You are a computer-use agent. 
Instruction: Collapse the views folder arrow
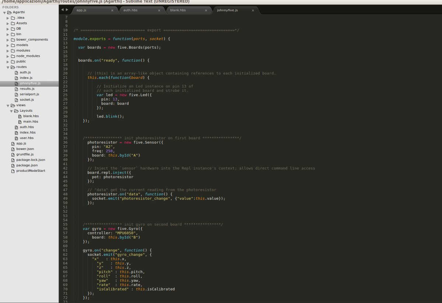(8, 105)
